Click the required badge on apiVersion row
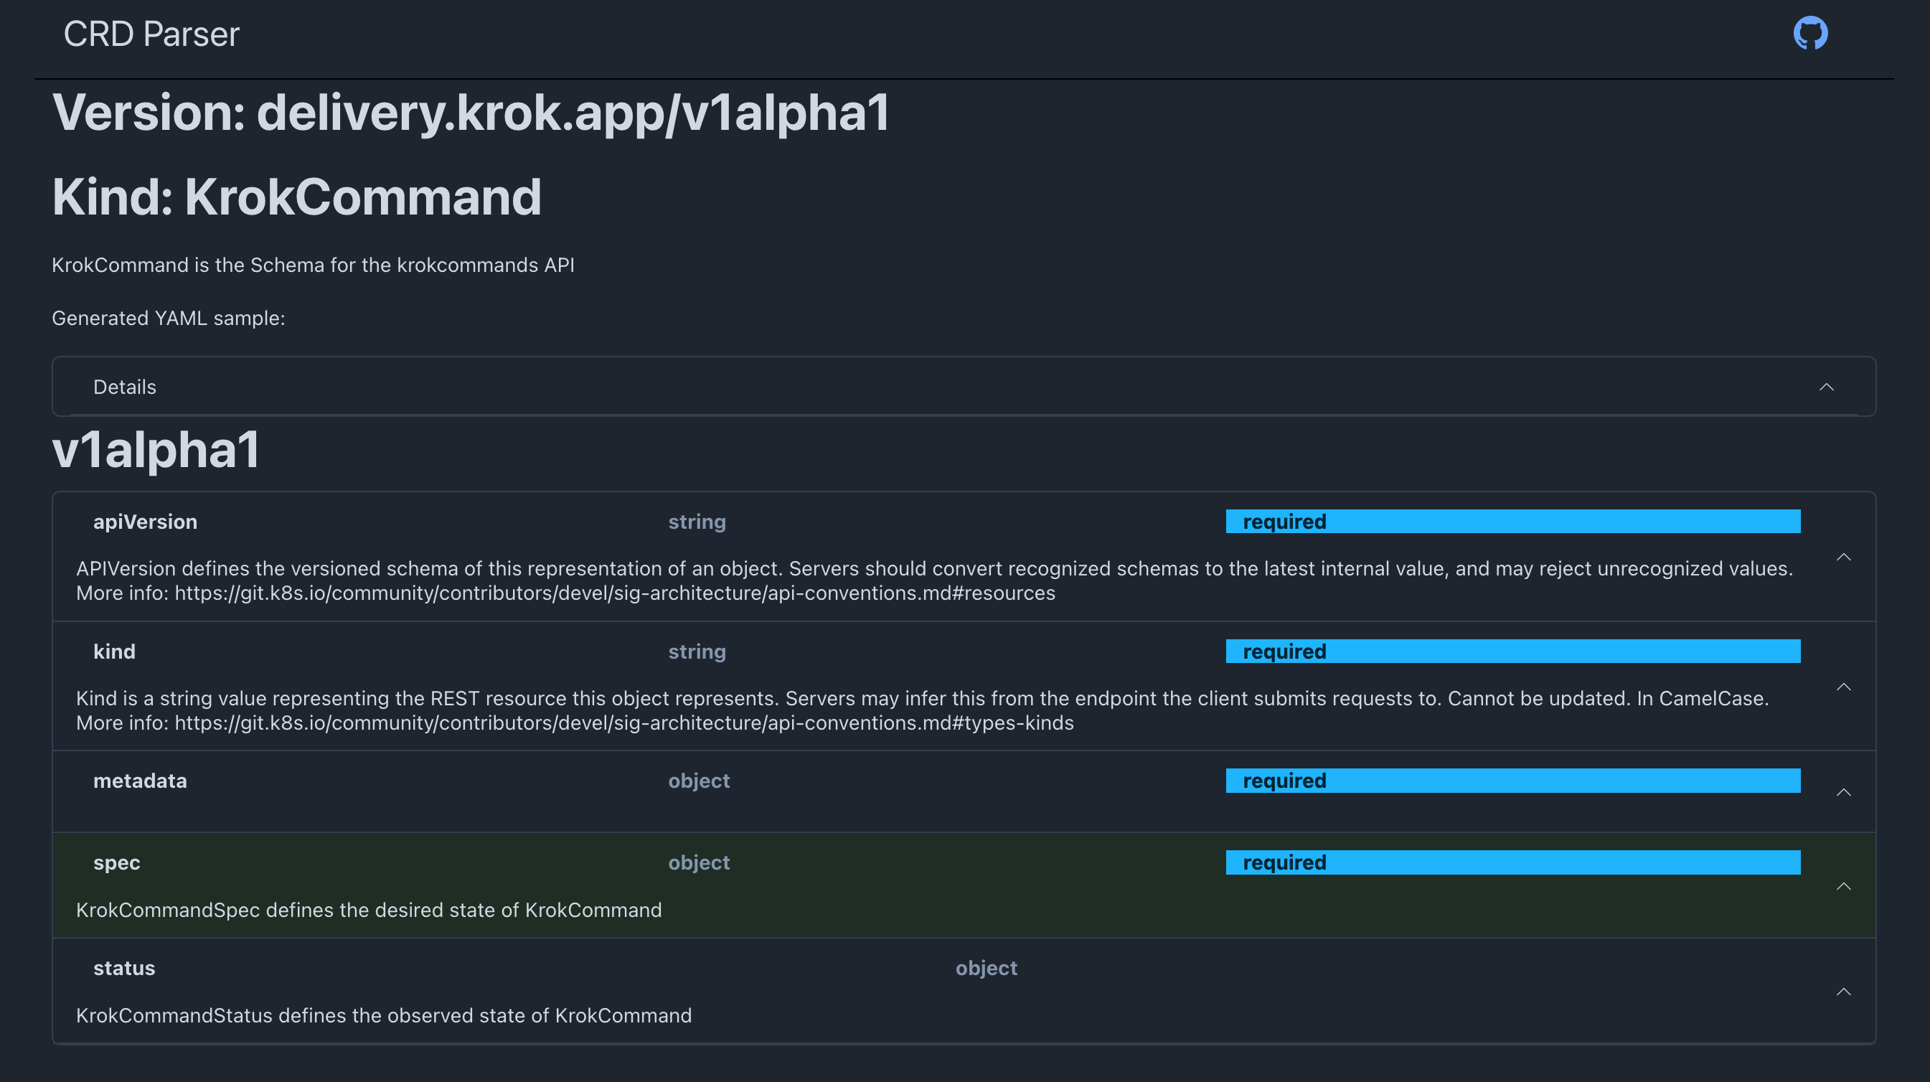This screenshot has width=1930, height=1082. pos(1512,522)
